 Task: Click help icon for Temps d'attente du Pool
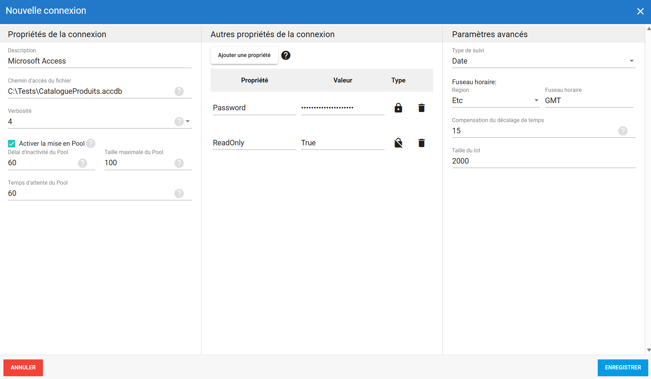point(179,193)
